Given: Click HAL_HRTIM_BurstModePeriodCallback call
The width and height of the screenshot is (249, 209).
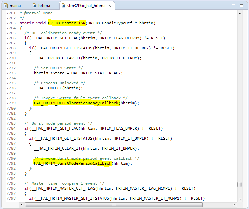Looking at the screenshot, I should point(73,163).
